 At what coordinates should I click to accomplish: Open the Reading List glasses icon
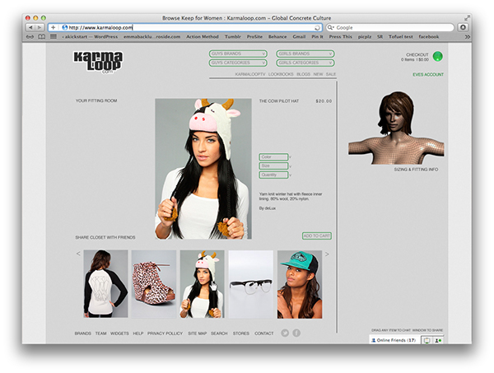coord(30,37)
